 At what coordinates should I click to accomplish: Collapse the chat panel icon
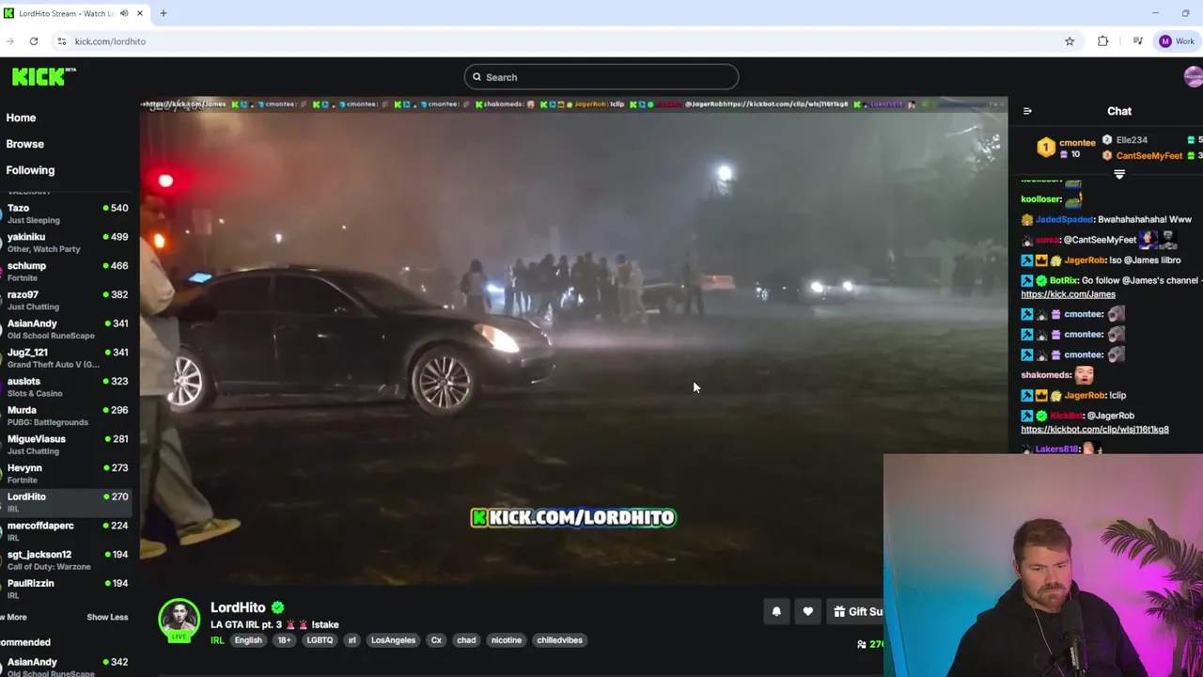1027,111
